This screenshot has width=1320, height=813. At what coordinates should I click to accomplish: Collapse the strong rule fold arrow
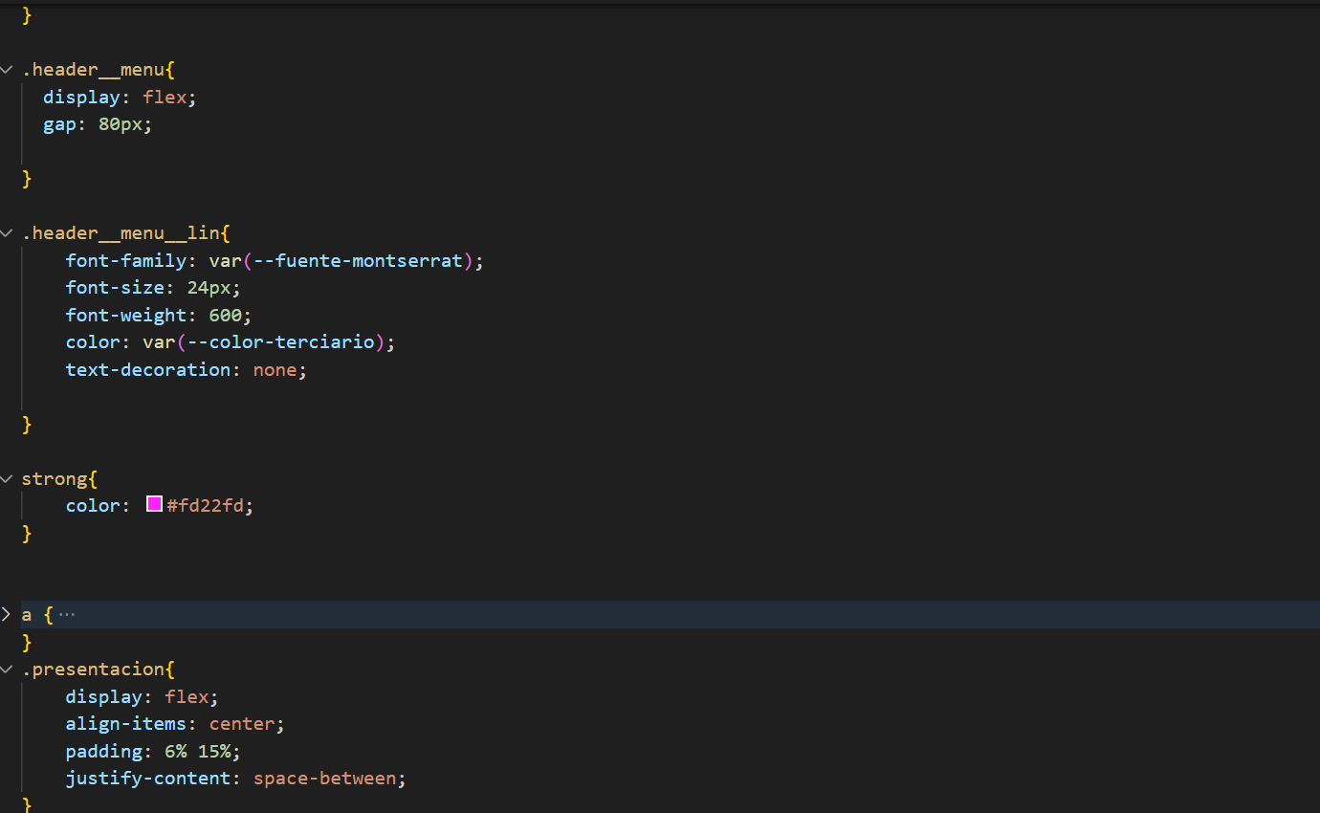click(7, 479)
